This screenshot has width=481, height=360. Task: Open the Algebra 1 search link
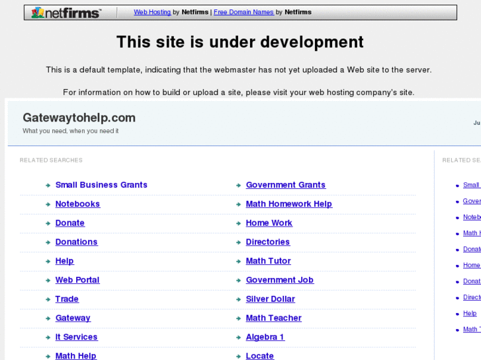coord(265,337)
